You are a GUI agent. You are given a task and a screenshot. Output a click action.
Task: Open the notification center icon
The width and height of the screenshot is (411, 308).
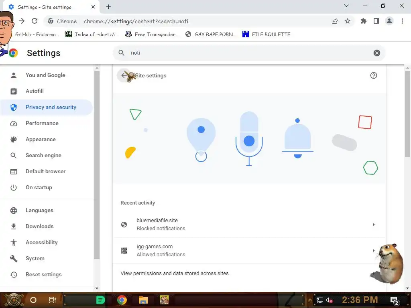(x=395, y=300)
